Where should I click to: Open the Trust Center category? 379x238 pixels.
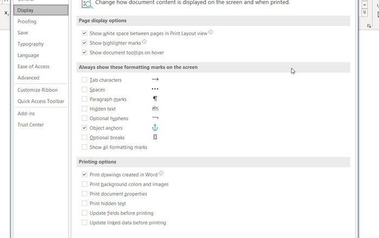click(x=30, y=125)
